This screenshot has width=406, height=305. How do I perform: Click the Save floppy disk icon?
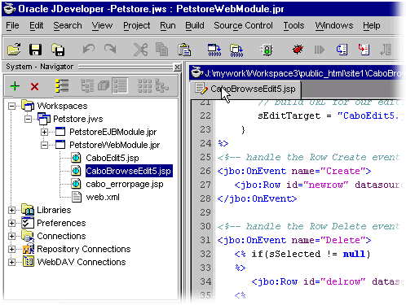pyautogui.click(x=35, y=50)
